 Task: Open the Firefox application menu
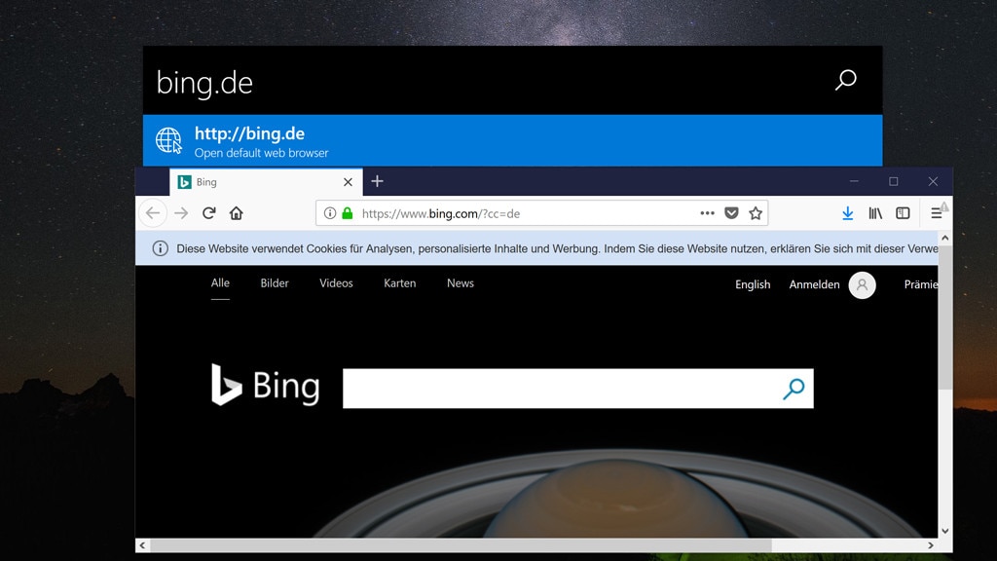pyautogui.click(x=936, y=212)
